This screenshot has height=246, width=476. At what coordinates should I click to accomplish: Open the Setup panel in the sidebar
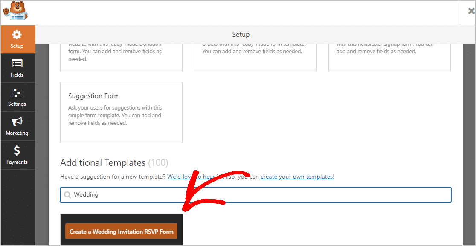(x=18, y=39)
